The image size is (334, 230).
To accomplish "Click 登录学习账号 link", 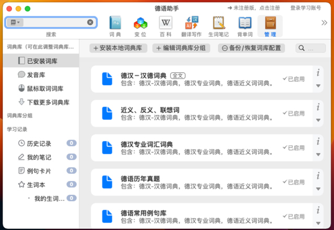I will pyautogui.click(x=306, y=8).
